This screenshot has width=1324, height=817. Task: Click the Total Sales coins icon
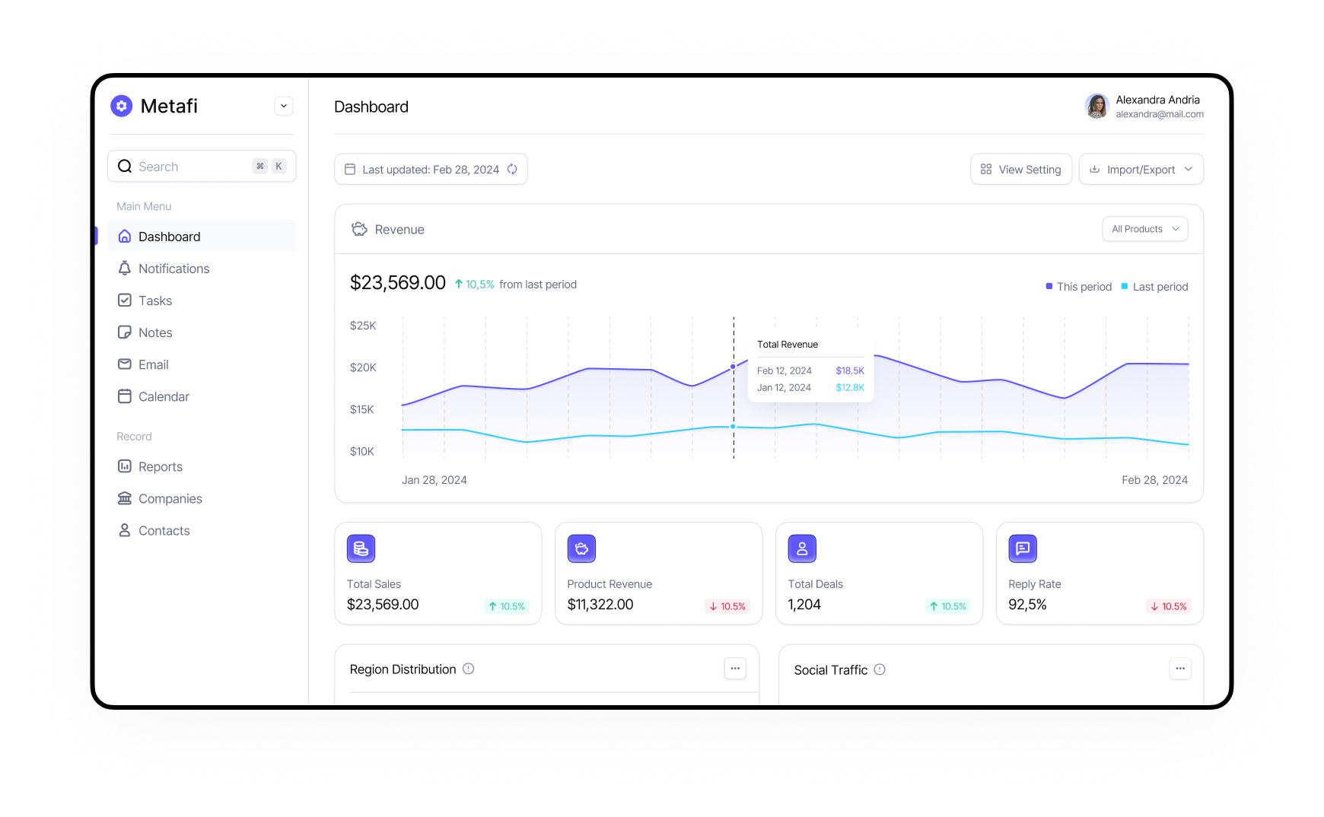tap(361, 548)
